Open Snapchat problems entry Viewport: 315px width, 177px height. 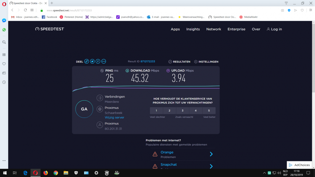pos(169,164)
